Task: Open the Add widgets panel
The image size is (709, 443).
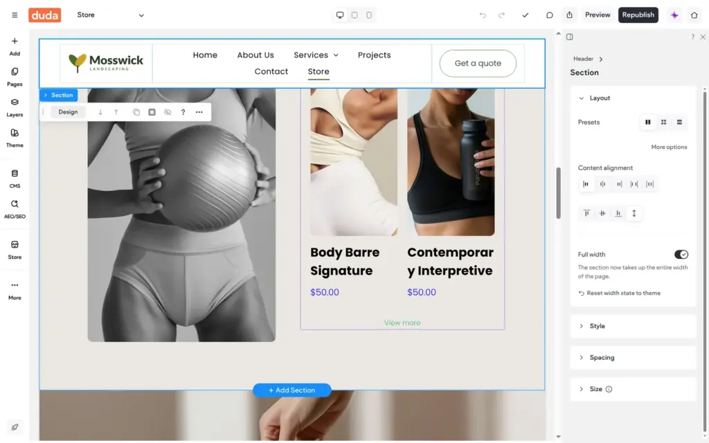Action: tap(15, 46)
